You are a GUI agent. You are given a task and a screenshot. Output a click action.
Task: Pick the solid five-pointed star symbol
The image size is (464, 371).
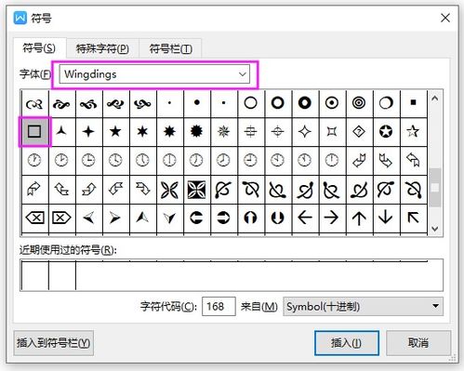[115, 131]
